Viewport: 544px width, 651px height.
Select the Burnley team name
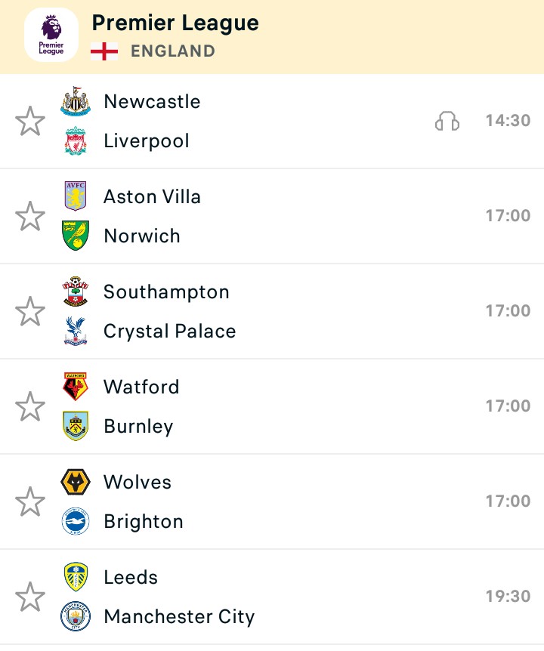[138, 427]
